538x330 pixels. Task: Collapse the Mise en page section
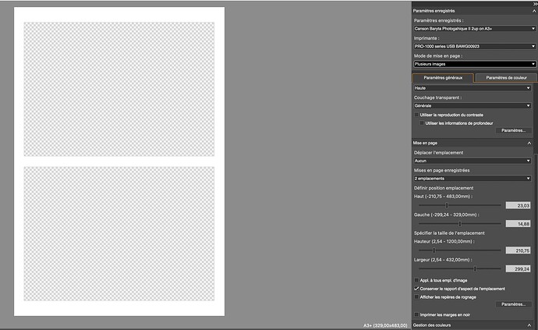click(x=531, y=143)
